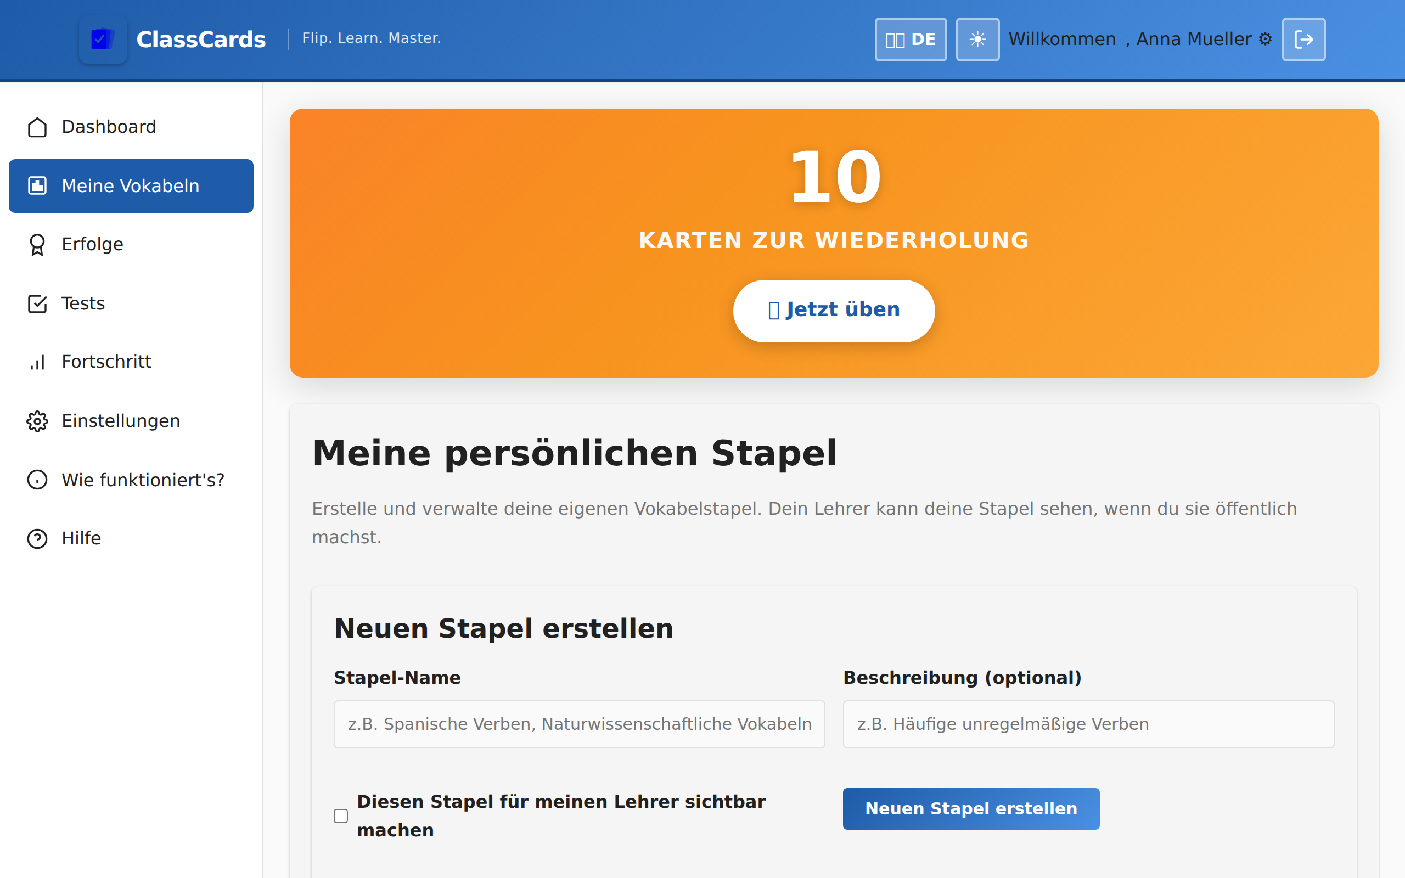Screen dimensions: 1405x878
Task: Open the DE language selector
Action: click(x=911, y=40)
